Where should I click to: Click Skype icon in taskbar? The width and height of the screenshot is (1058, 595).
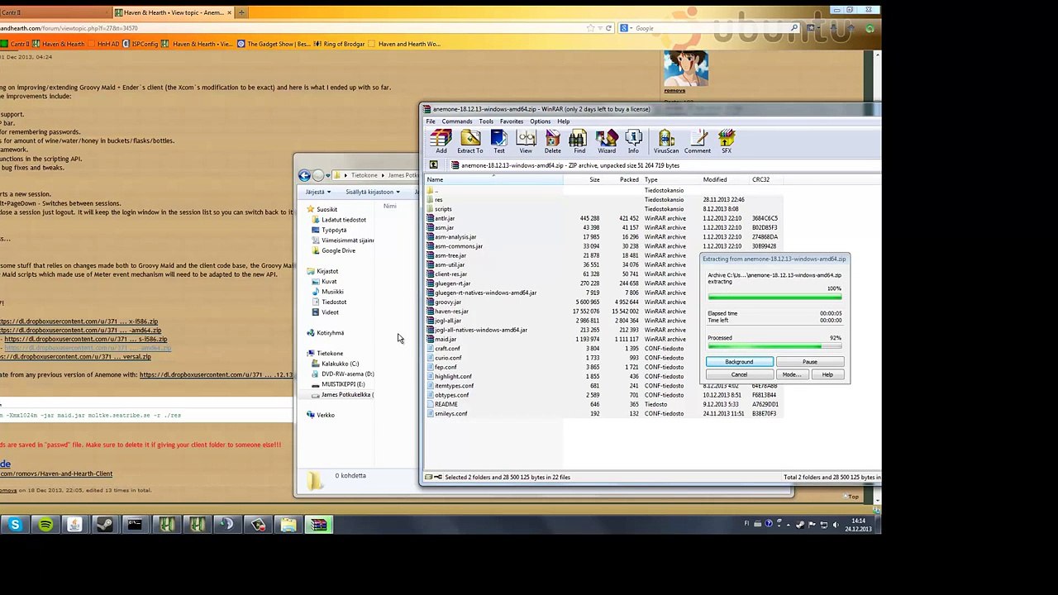point(15,525)
